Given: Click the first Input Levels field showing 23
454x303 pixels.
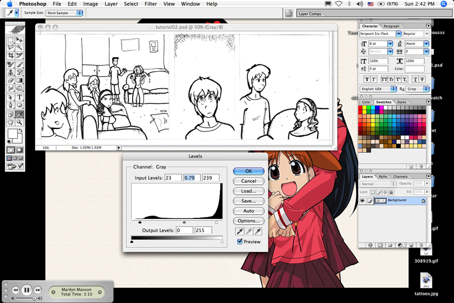Looking at the screenshot, I should (x=173, y=177).
